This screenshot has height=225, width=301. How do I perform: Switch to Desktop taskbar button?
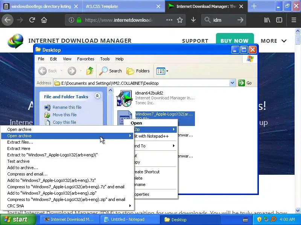pyautogui.click(x=190, y=219)
